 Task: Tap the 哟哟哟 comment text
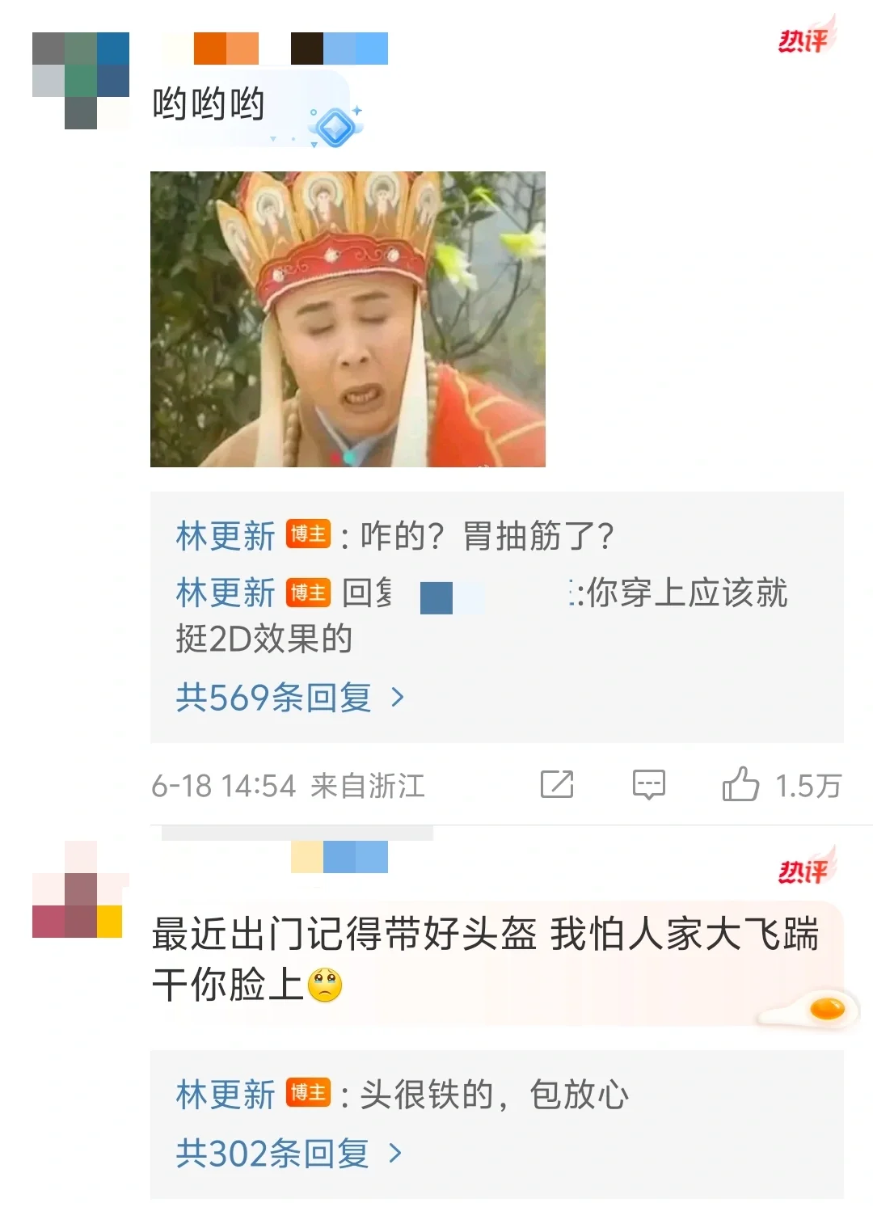pos(209,104)
